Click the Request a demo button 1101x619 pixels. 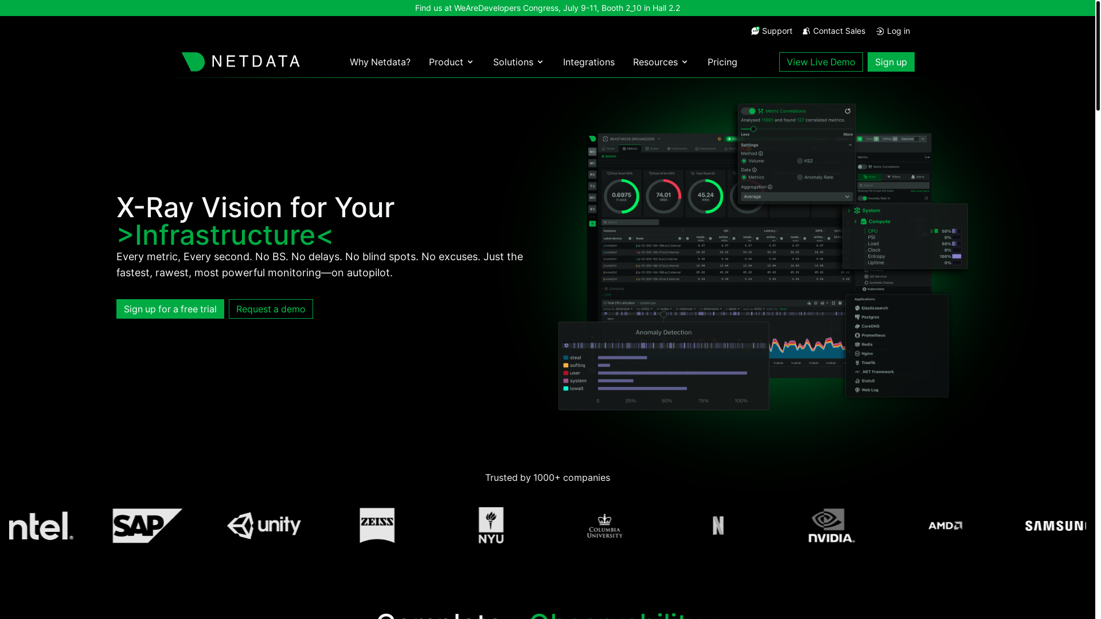point(271,309)
